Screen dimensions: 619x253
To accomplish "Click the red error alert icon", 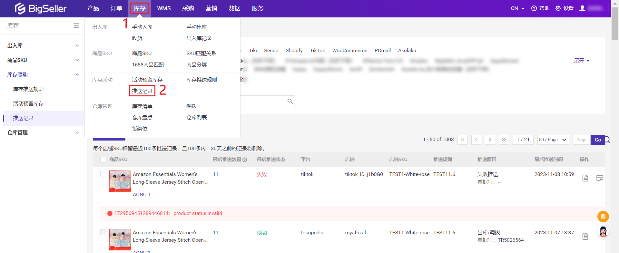I will (110, 213).
